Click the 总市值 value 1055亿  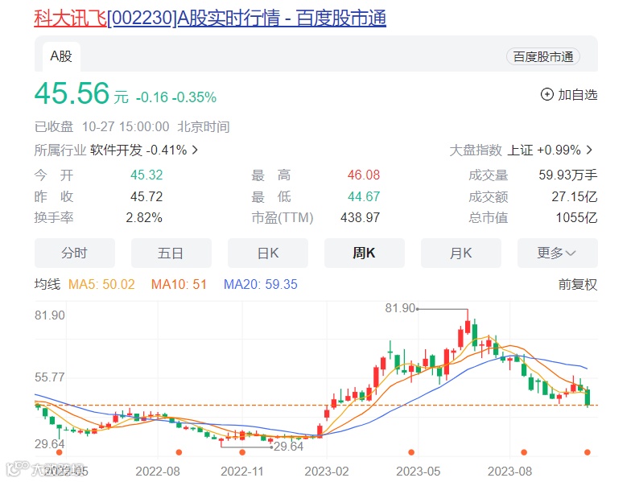pyautogui.click(x=577, y=217)
